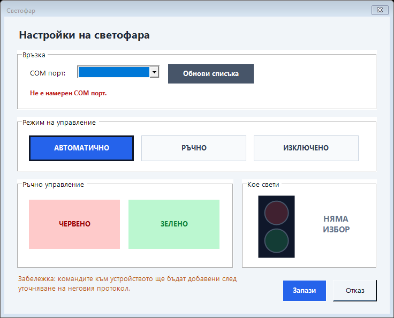Turn on the ЧЕРВЕНО manual light
The image size is (394, 318).
(74, 224)
